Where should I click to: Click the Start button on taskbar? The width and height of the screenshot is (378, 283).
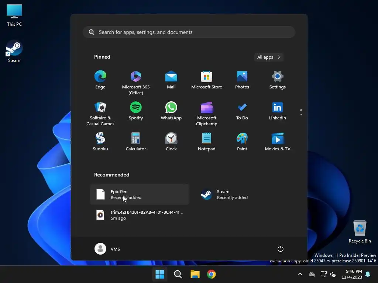pyautogui.click(x=159, y=274)
